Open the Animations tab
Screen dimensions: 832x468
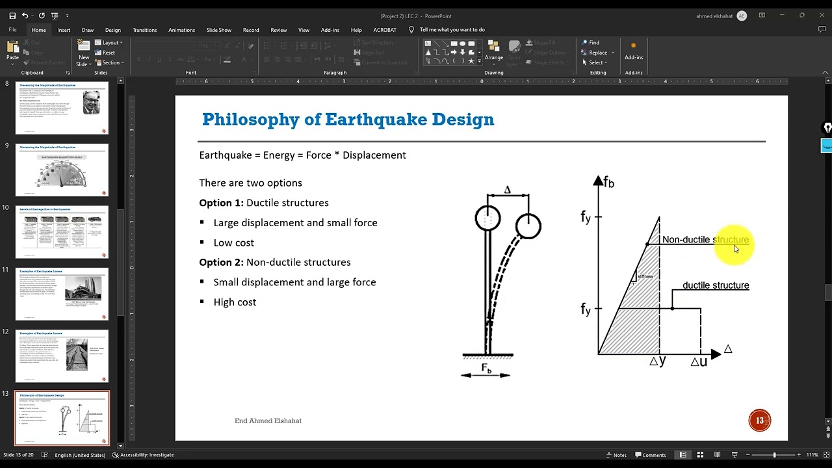[x=181, y=30]
